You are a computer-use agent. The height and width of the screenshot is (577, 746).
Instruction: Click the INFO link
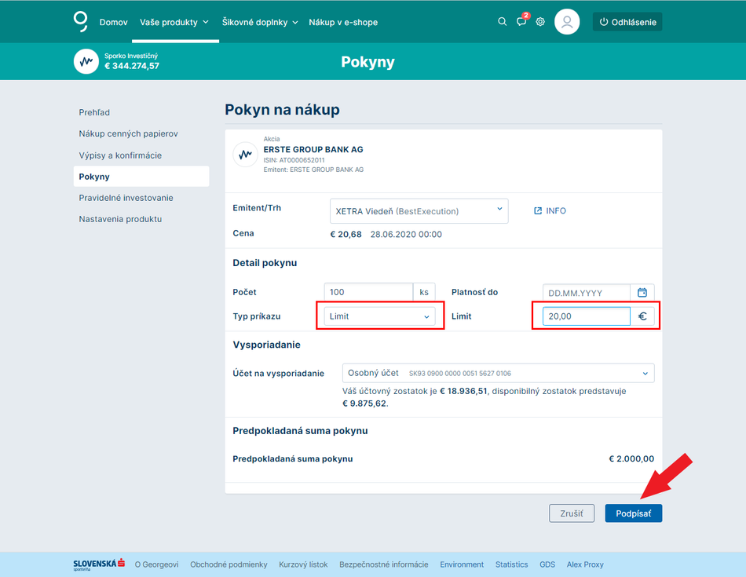tap(550, 210)
